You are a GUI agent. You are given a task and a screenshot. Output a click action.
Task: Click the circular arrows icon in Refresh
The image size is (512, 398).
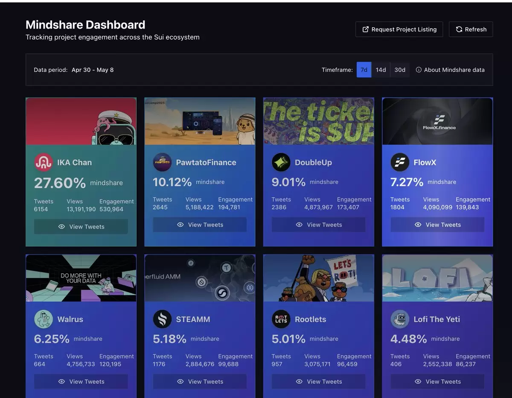pyautogui.click(x=459, y=29)
